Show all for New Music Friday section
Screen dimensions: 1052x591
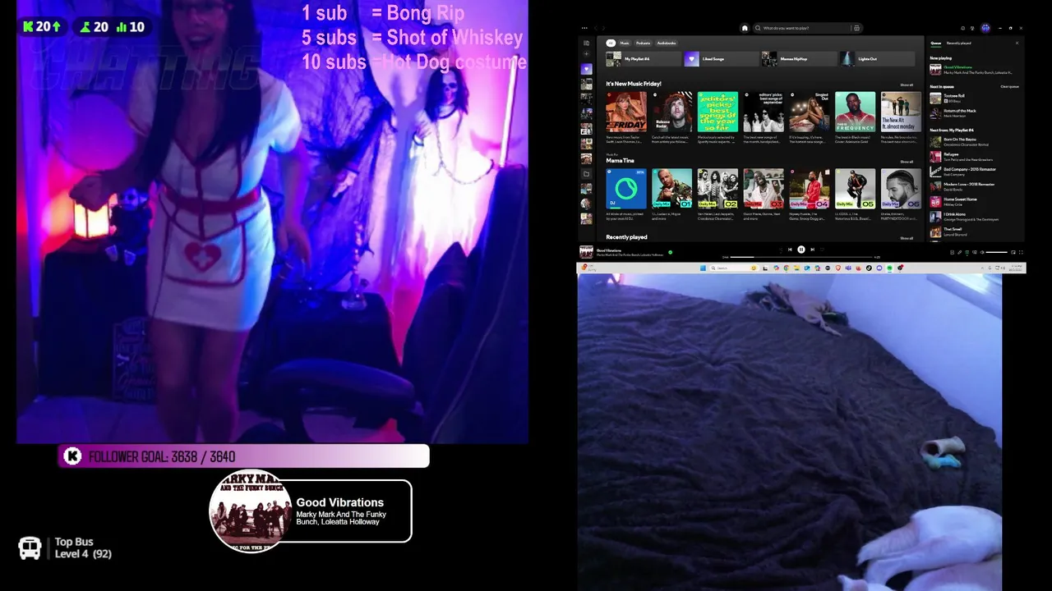[907, 85]
